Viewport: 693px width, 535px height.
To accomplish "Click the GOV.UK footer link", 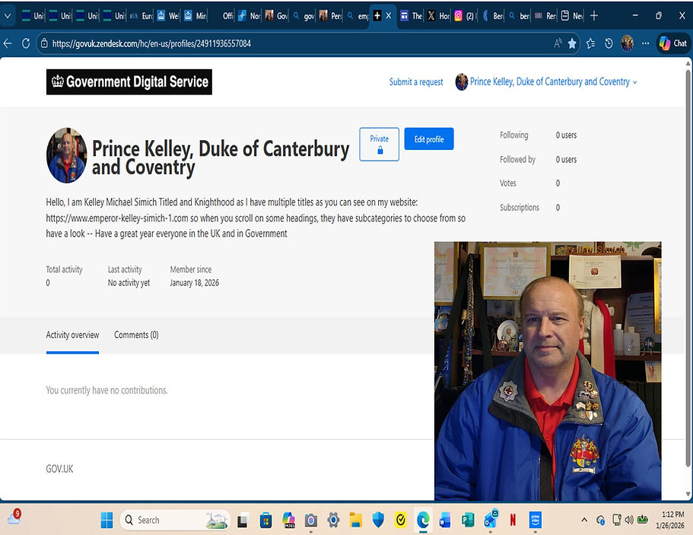I will (x=59, y=469).
